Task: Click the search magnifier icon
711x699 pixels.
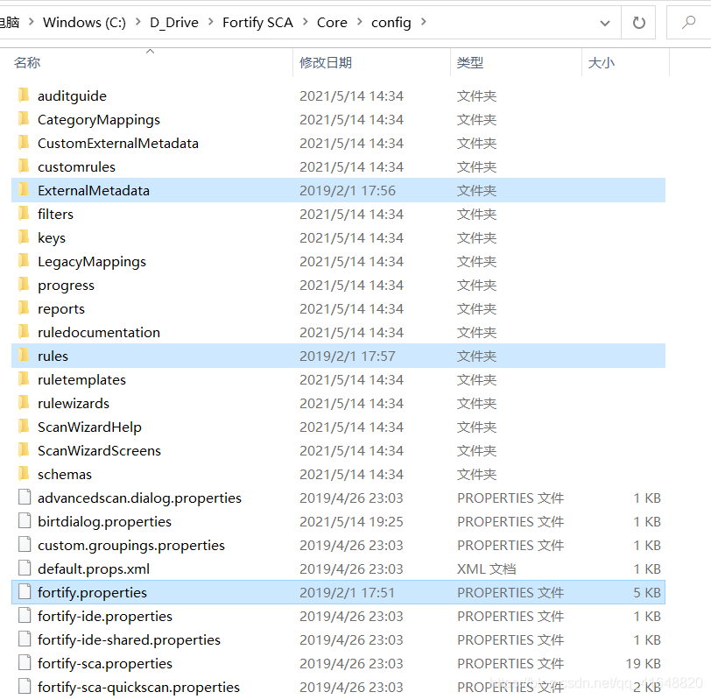Action: coord(688,22)
